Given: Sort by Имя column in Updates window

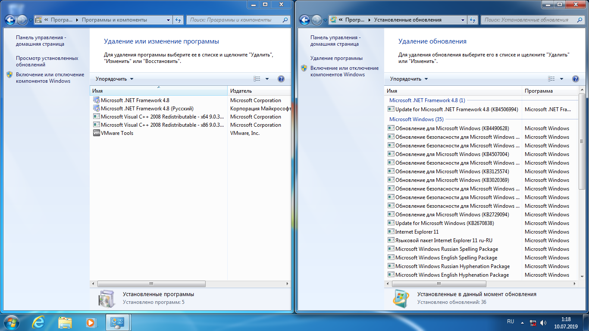Looking at the screenshot, I should coord(453,91).
